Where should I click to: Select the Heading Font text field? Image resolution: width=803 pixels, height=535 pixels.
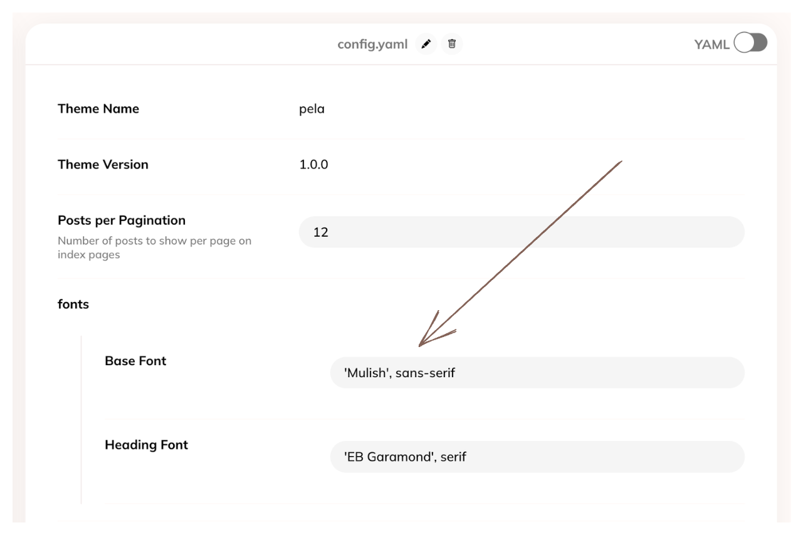537,457
